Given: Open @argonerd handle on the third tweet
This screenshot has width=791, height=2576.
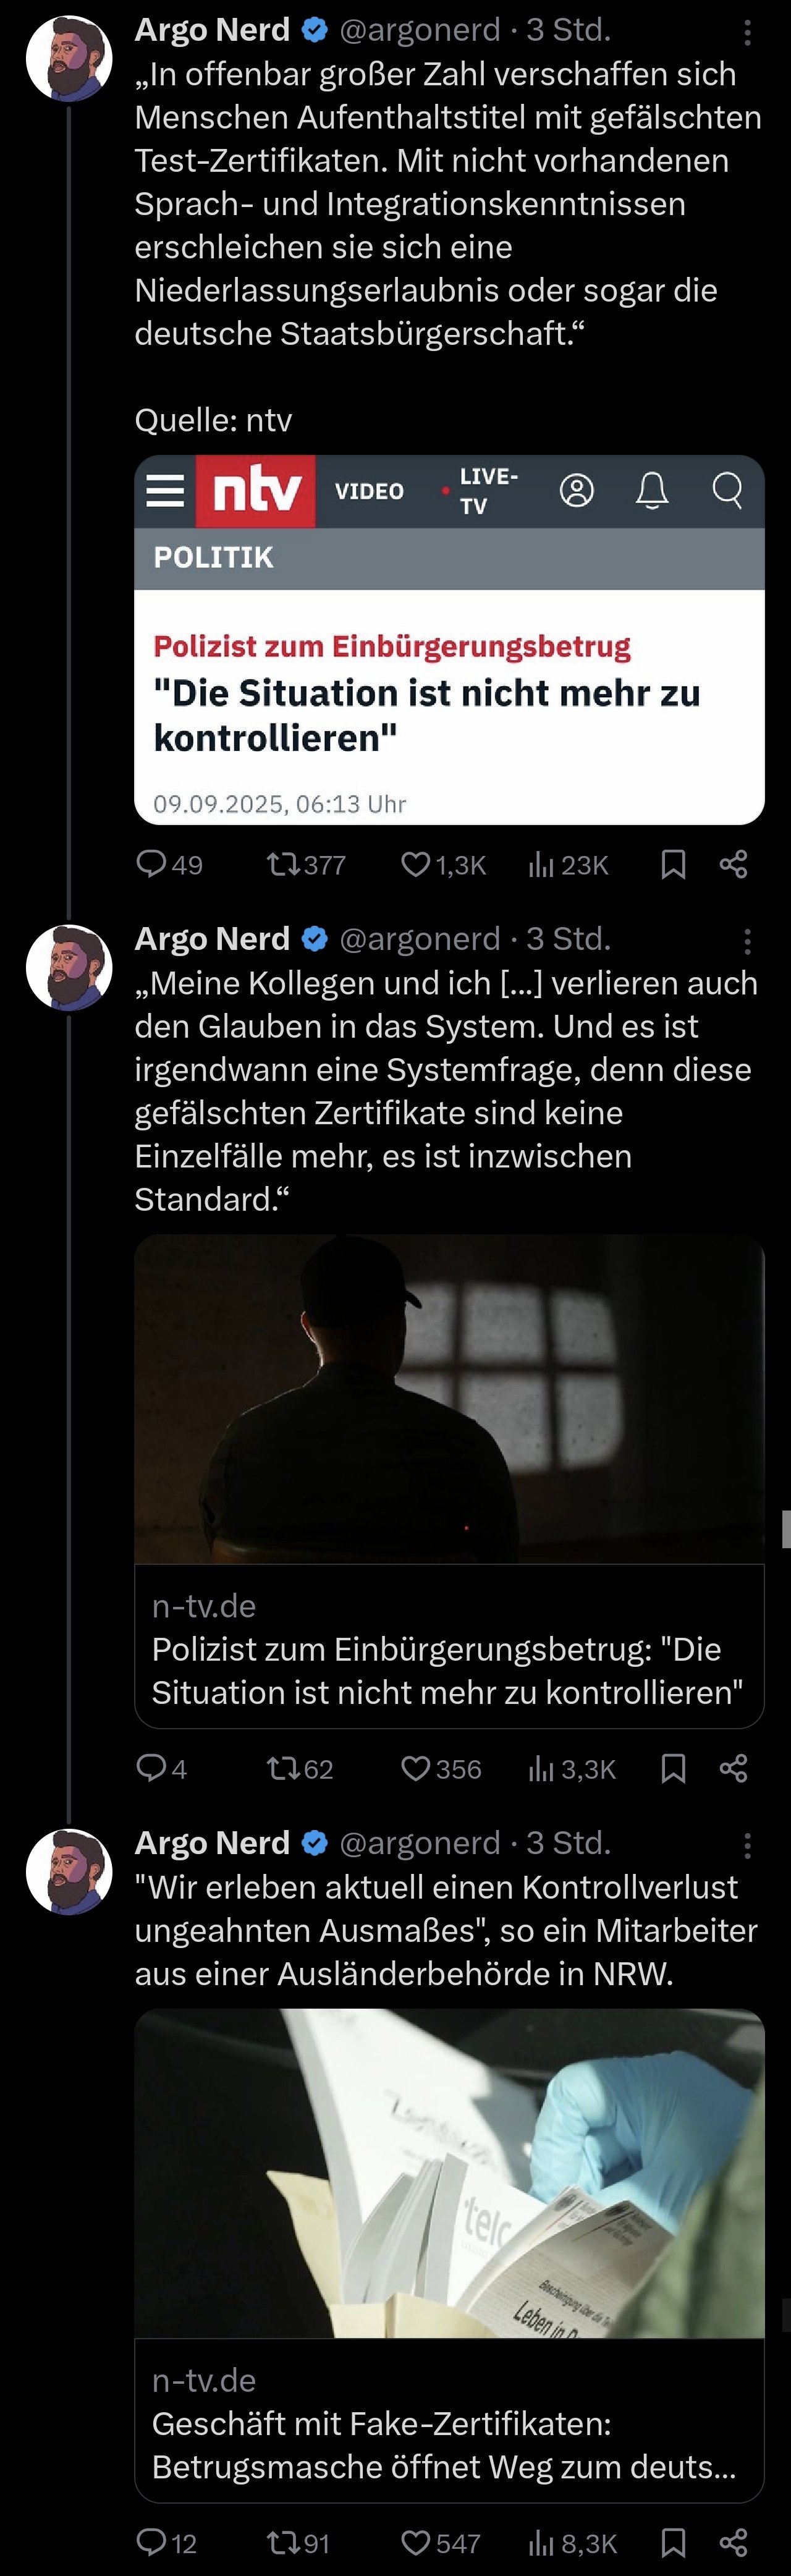Looking at the screenshot, I should [420, 1842].
